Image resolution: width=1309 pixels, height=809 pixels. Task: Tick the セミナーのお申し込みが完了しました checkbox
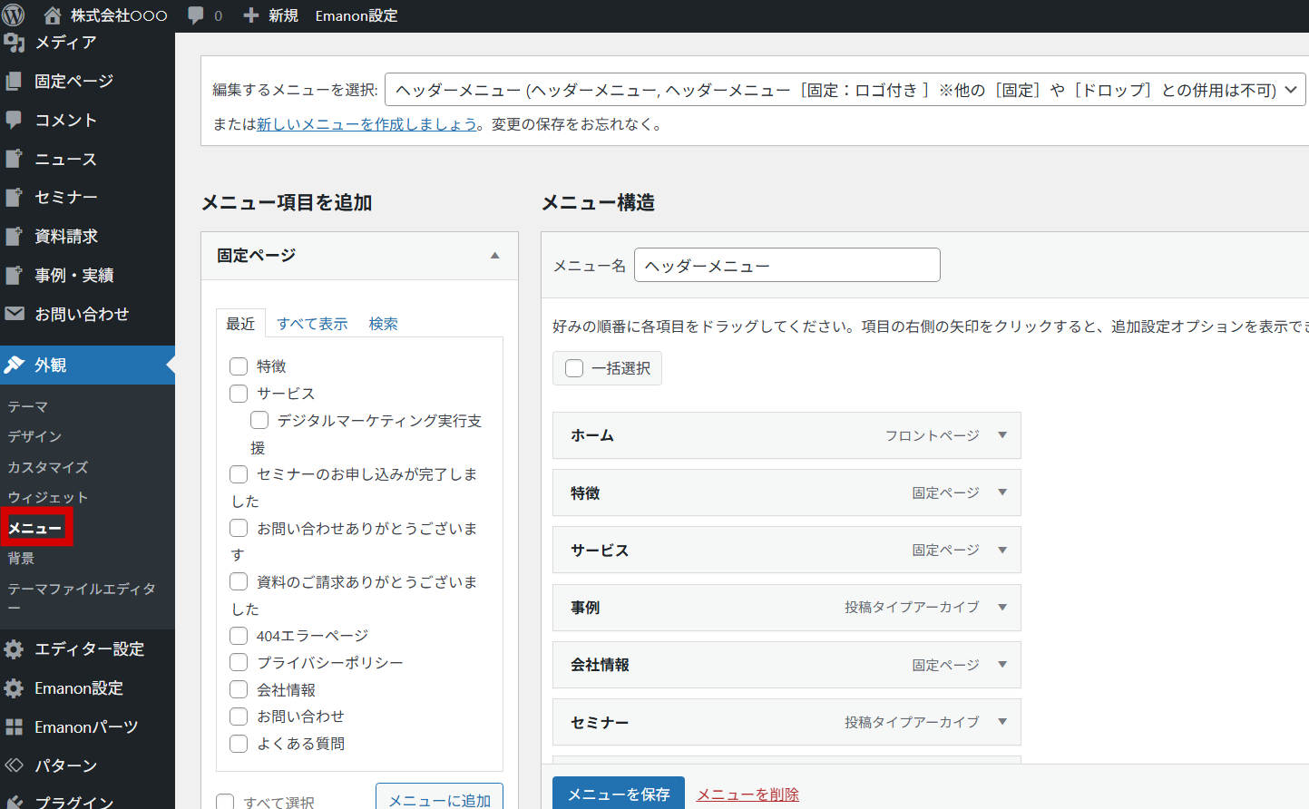(239, 474)
